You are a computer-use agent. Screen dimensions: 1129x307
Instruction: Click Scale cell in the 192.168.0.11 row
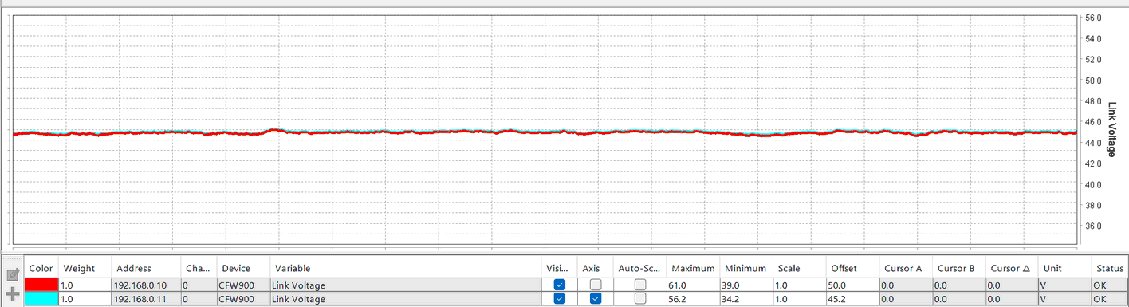pyautogui.click(x=800, y=298)
